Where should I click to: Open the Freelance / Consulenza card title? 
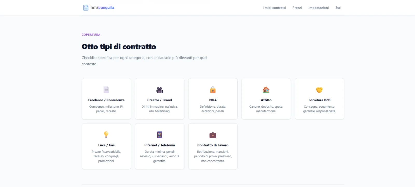pyautogui.click(x=106, y=100)
